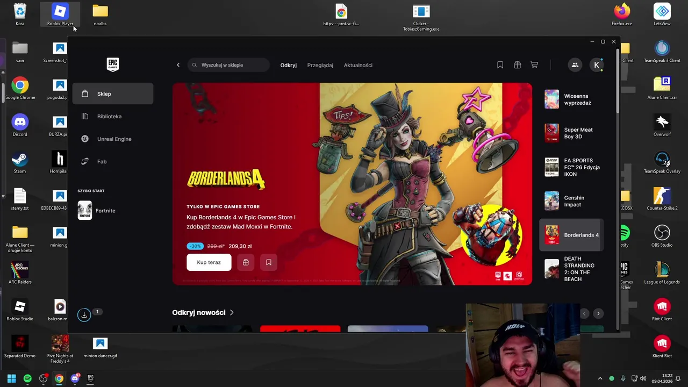Screen dimensions: 688x387
Task: Open the shopping cart icon
Action: pyautogui.click(x=534, y=65)
